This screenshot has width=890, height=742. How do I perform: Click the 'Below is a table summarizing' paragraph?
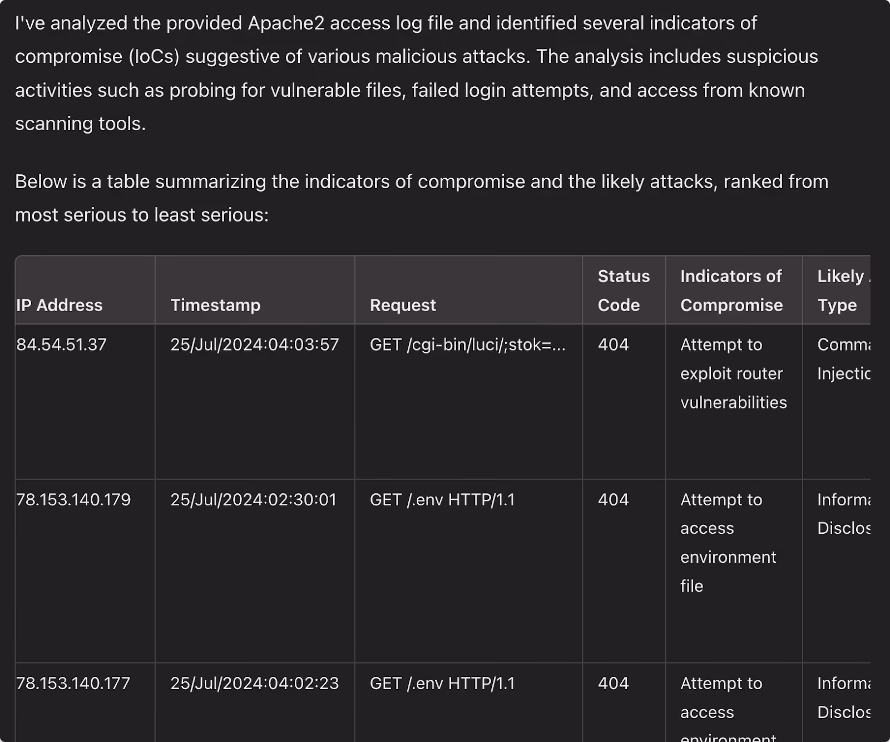(x=422, y=198)
